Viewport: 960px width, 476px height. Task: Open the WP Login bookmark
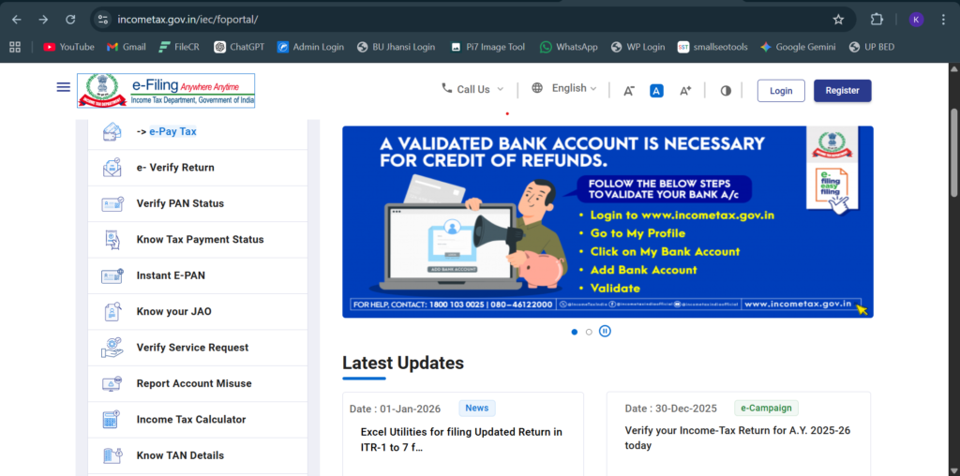[637, 47]
